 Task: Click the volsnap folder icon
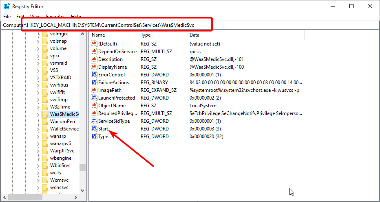[x=45, y=41]
